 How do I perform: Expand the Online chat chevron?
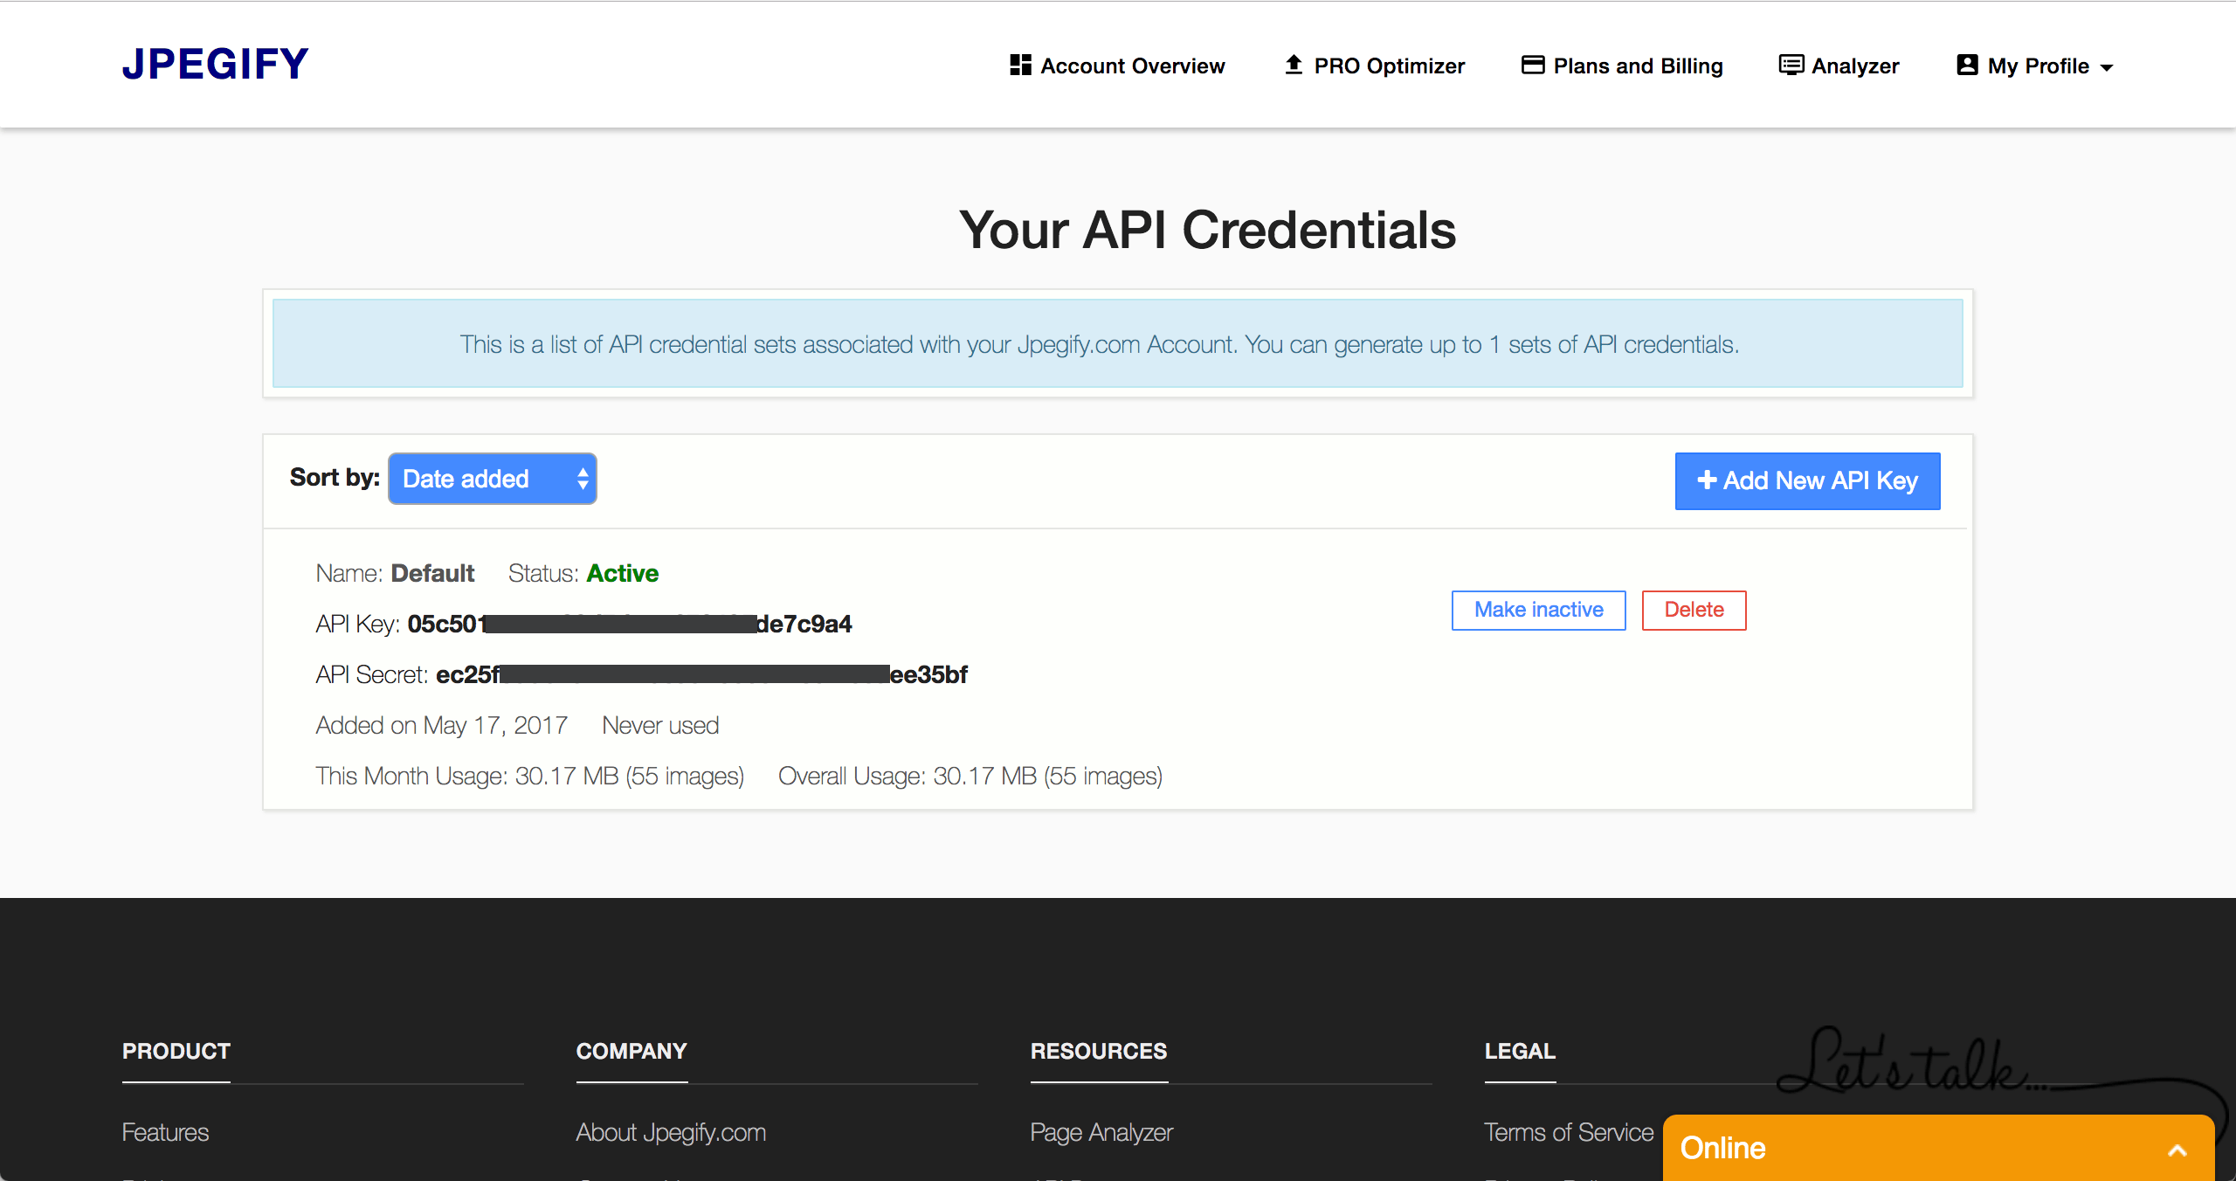pos(2177,1150)
